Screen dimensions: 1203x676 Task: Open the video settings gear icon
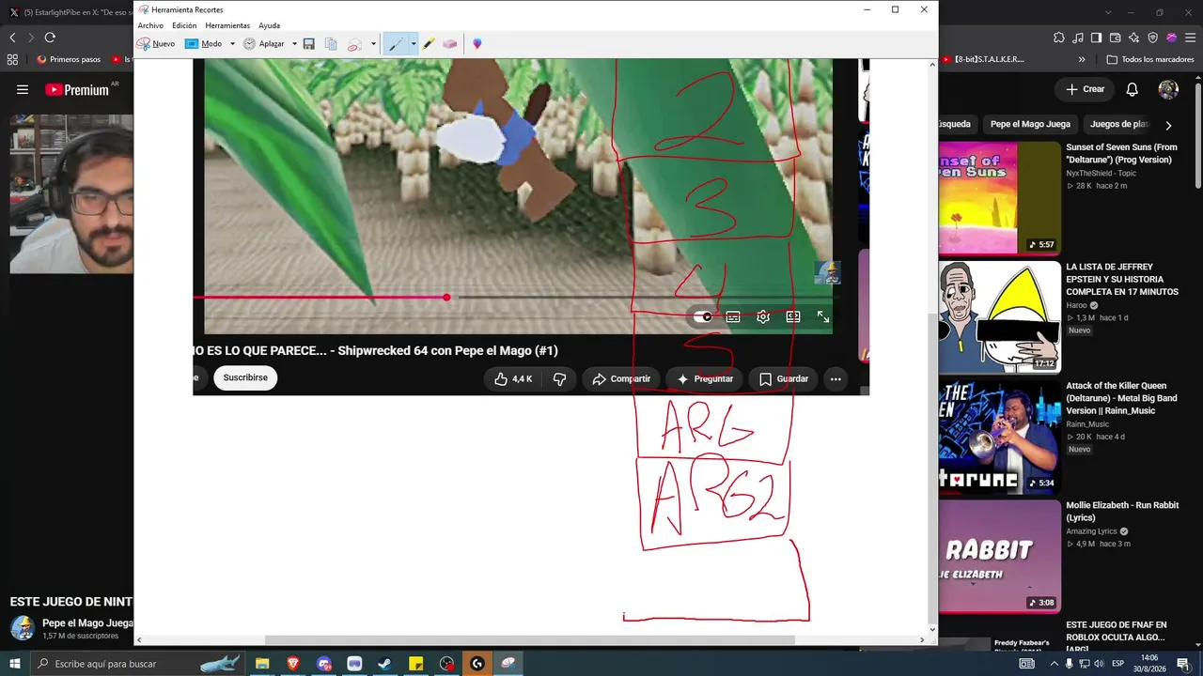click(763, 317)
